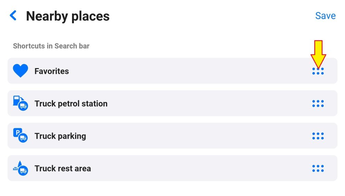The height and width of the screenshot is (196, 345).
Task: Go back using the blue back arrow
Action: [x=13, y=16]
